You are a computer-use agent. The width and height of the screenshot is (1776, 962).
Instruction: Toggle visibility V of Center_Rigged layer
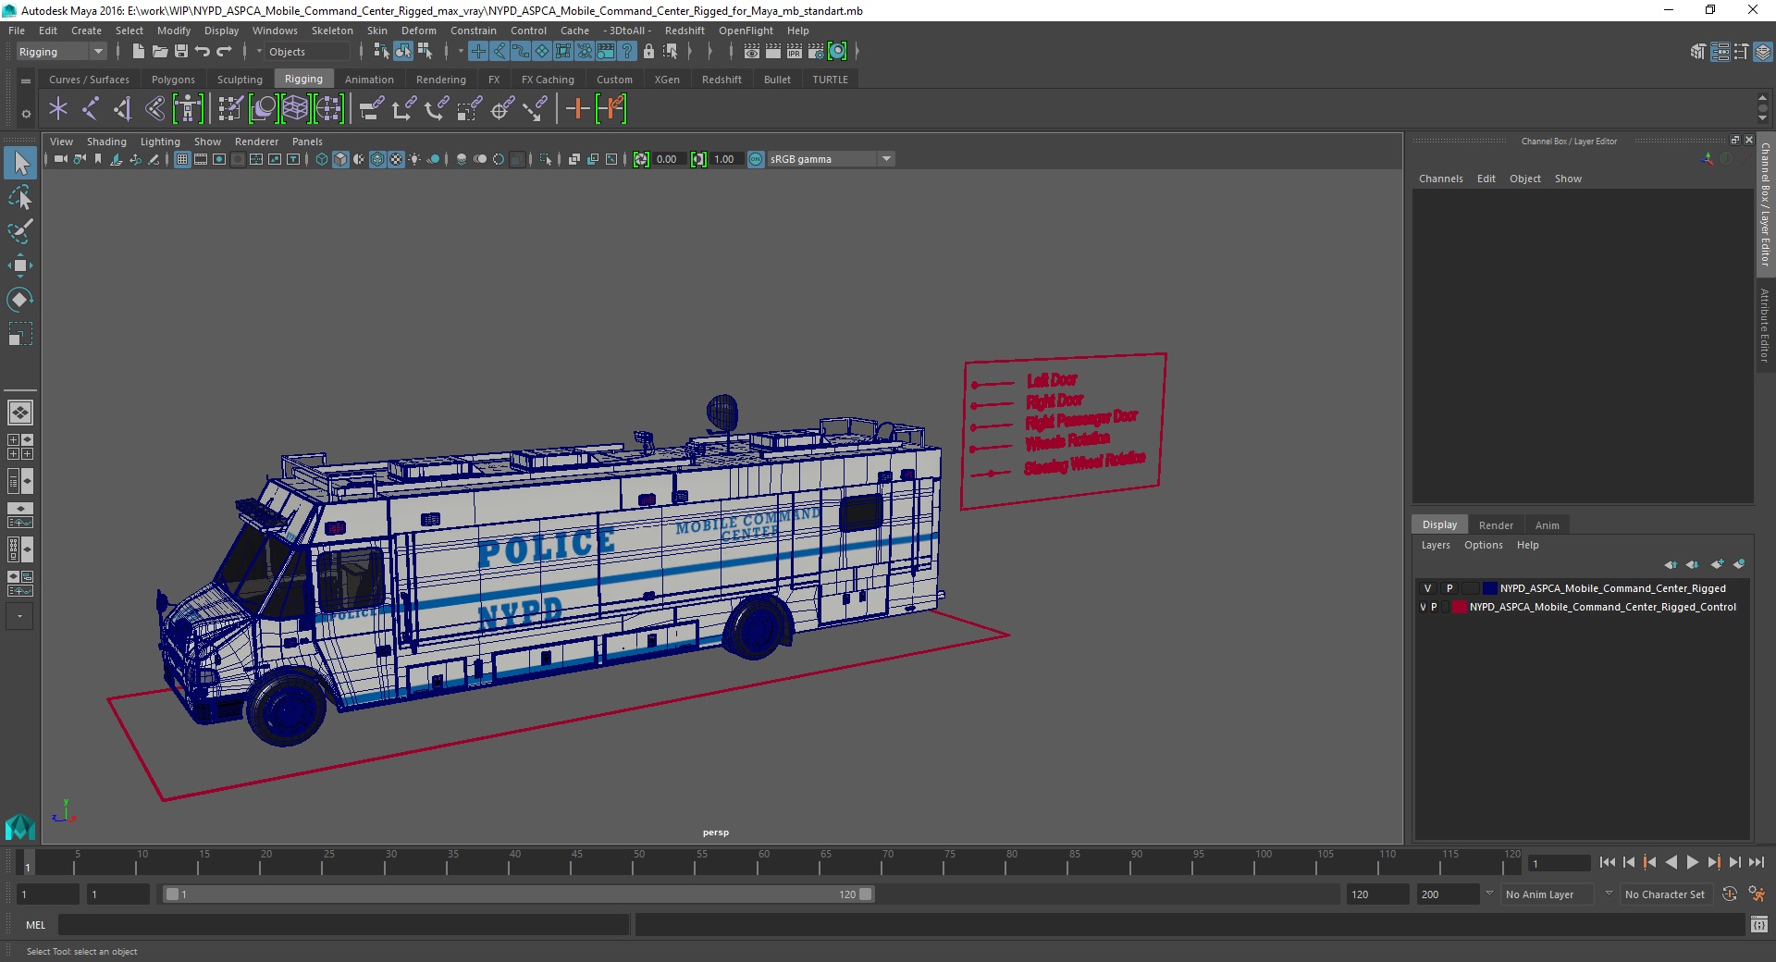coord(1427,588)
